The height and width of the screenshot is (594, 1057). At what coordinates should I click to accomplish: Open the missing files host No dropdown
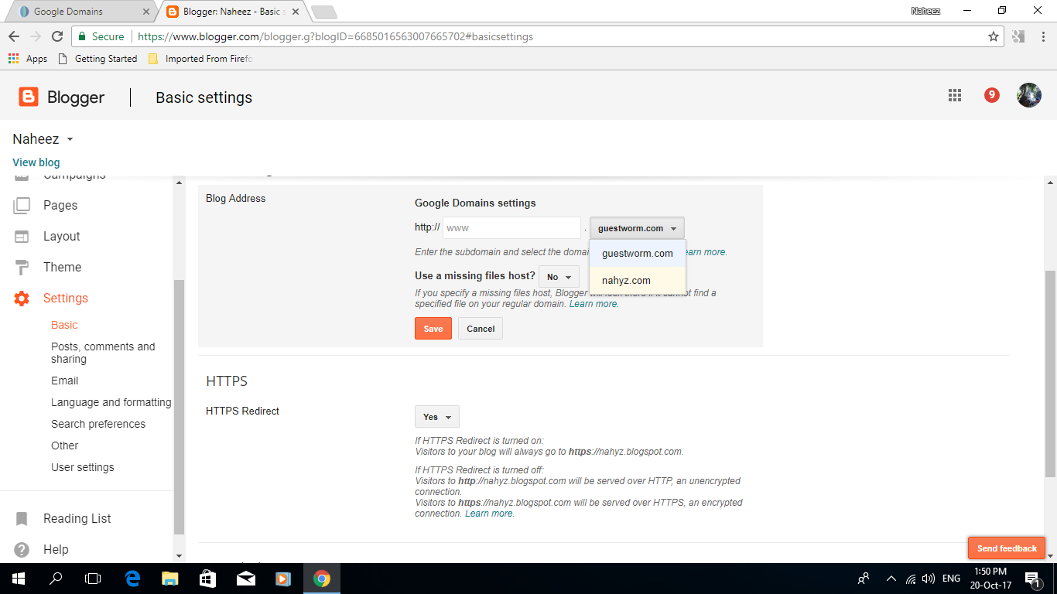(x=559, y=277)
